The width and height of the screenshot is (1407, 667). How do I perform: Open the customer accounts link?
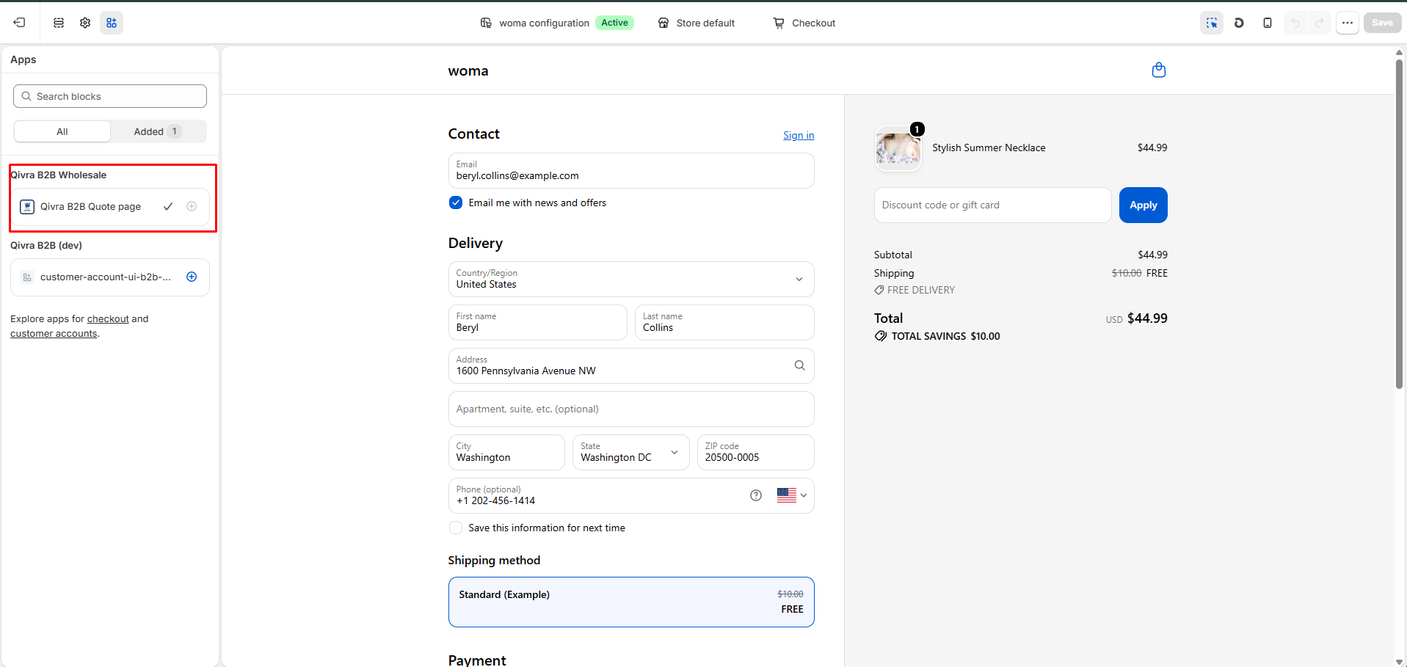click(54, 333)
